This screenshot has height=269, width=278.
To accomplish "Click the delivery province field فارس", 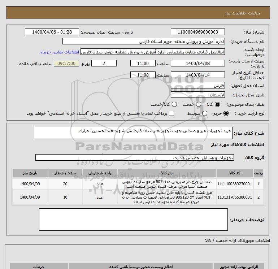I will tap(198, 86).
